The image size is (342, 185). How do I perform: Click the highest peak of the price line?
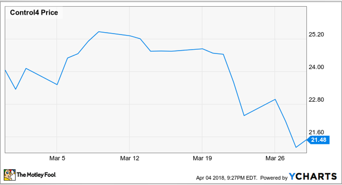pyautogui.click(x=99, y=32)
